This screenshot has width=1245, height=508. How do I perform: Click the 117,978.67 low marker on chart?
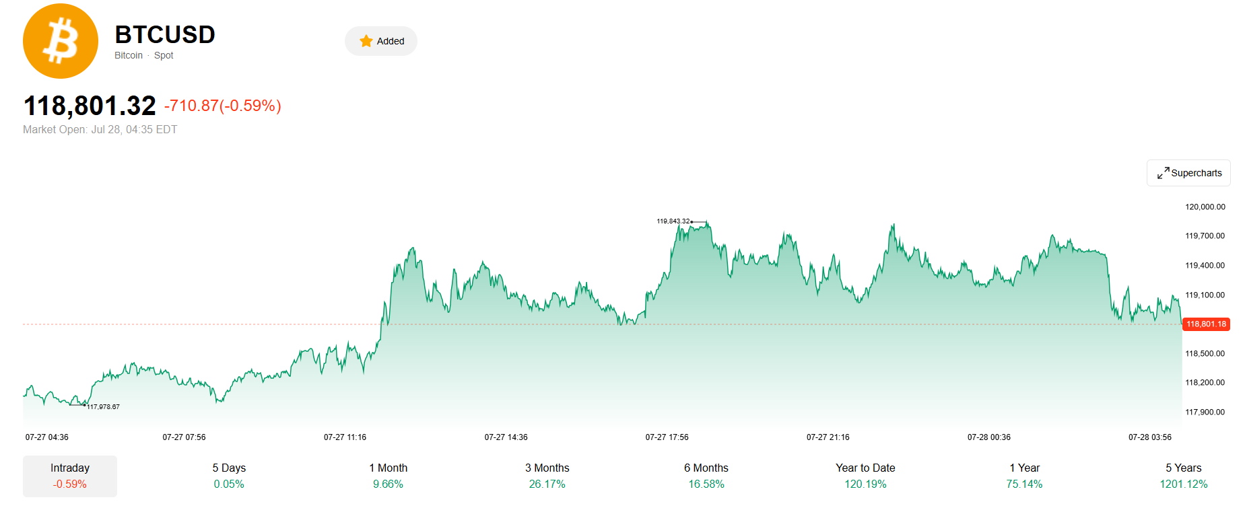103,406
